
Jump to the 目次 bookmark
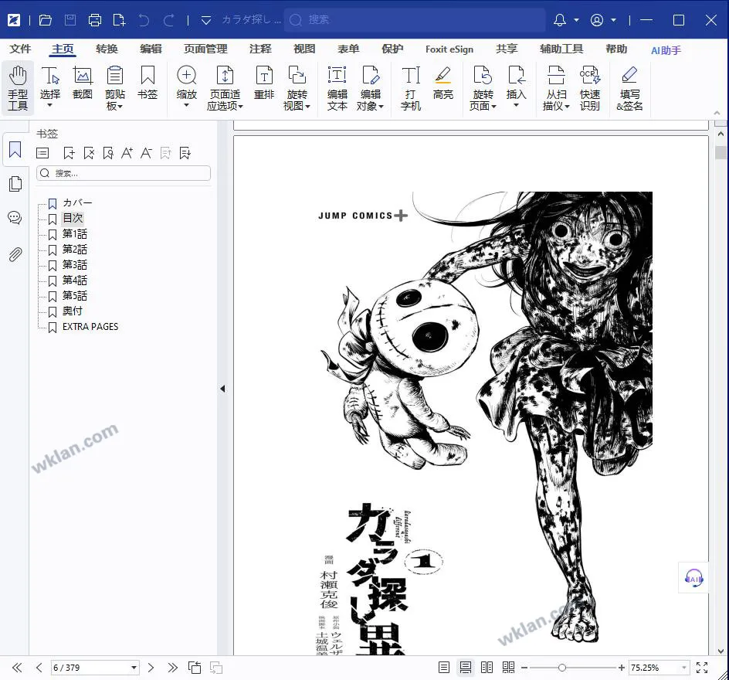tap(73, 218)
